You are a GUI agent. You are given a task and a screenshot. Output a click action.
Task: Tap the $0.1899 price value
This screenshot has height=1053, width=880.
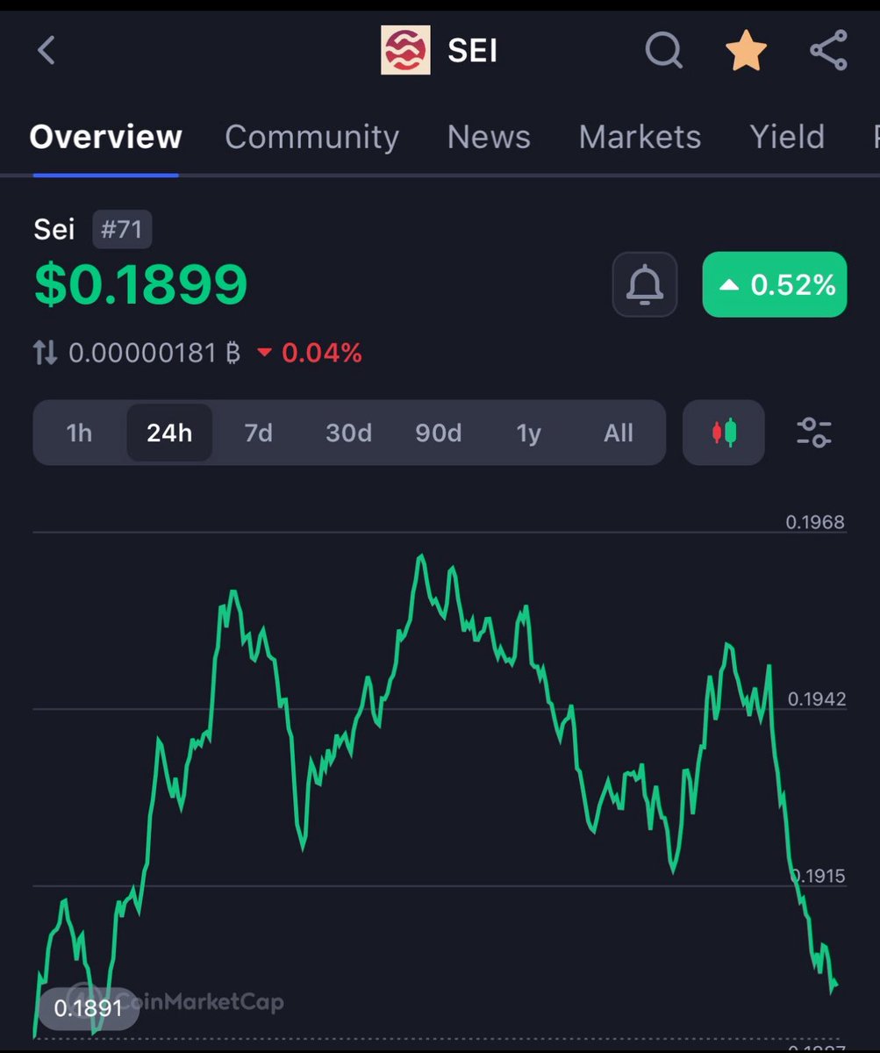(x=141, y=284)
